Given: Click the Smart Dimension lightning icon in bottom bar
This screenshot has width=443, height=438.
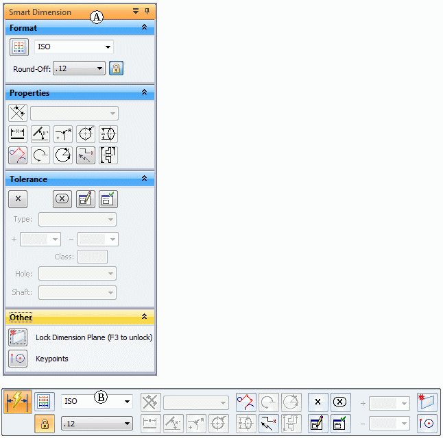Looking at the screenshot, I should tap(19, 402).
